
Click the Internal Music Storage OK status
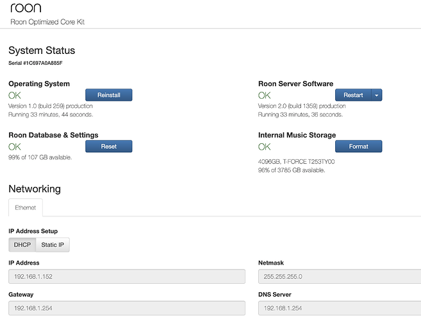(264, 146)
